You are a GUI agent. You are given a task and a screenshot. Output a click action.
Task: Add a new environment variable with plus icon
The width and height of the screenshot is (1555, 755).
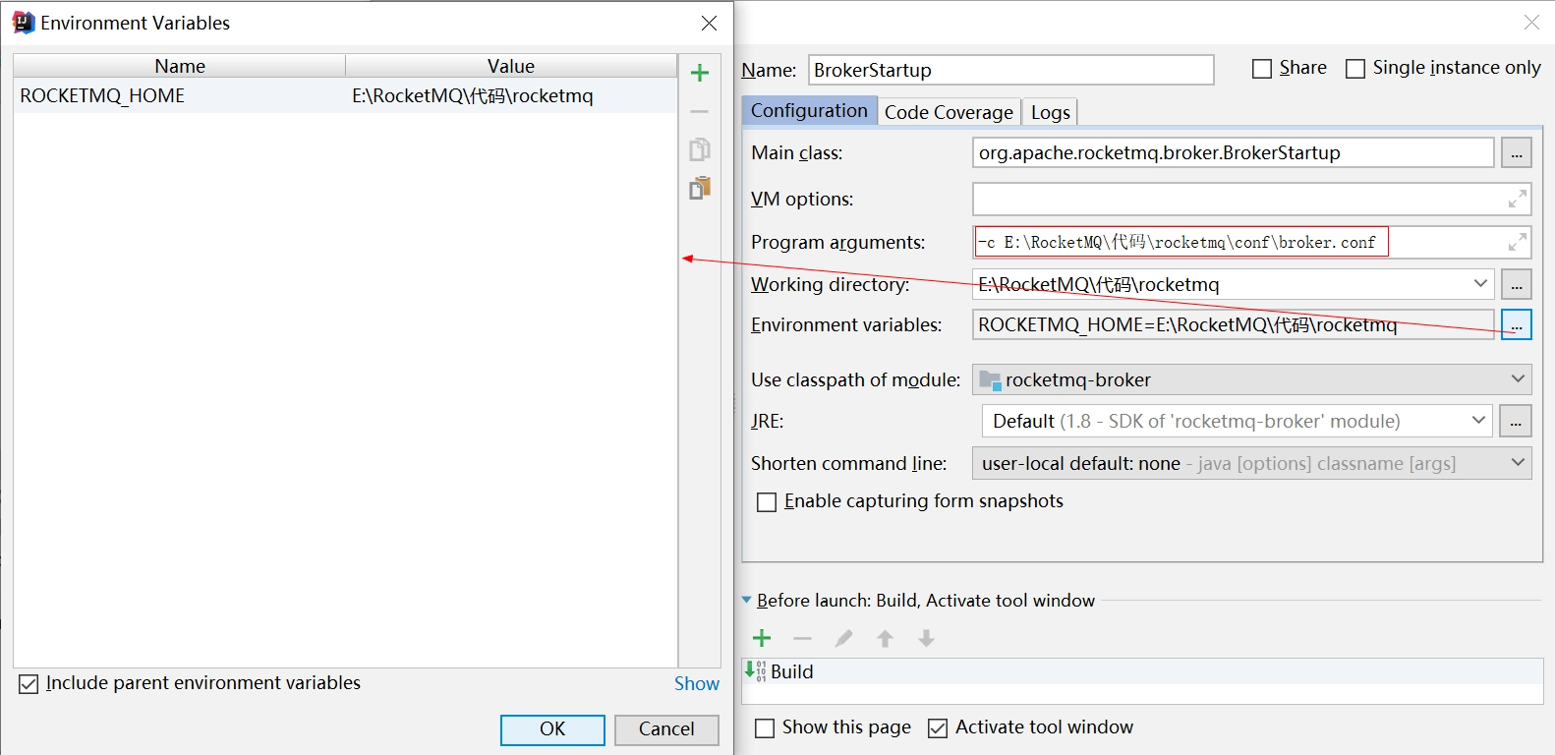[x=700, y=73]
